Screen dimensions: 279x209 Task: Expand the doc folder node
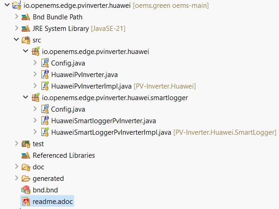(x=17, y=167)
